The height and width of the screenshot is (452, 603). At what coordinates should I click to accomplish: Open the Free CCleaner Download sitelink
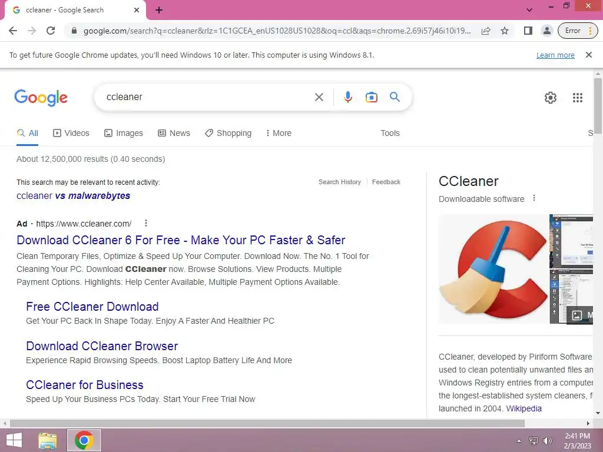pyautogui.click(x=92, y=307)
